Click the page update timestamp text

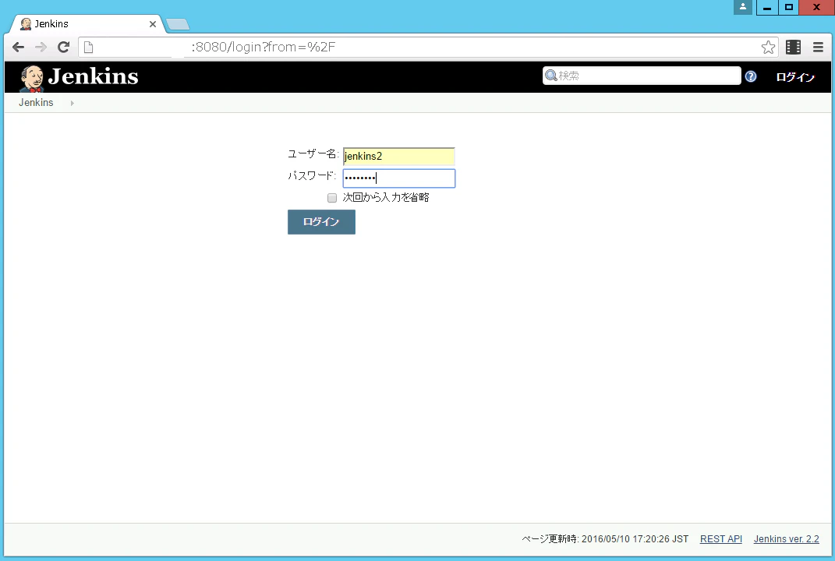605,539
